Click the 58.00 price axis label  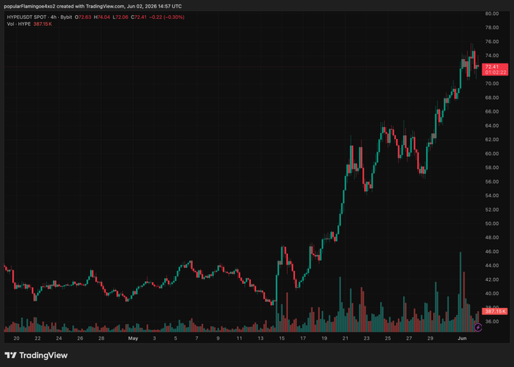[492, 168]
